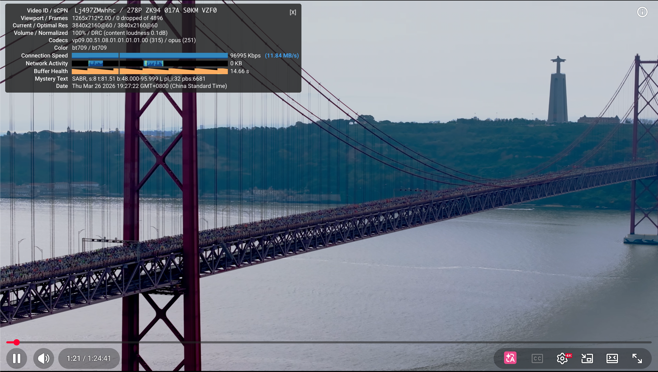
Task: Open settings gear with 4K badge
Action: pyautogui.click(x=562, y=358)
